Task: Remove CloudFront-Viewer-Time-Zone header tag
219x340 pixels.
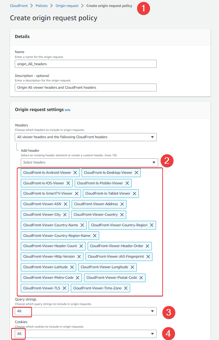Action: tap(126, 288)
